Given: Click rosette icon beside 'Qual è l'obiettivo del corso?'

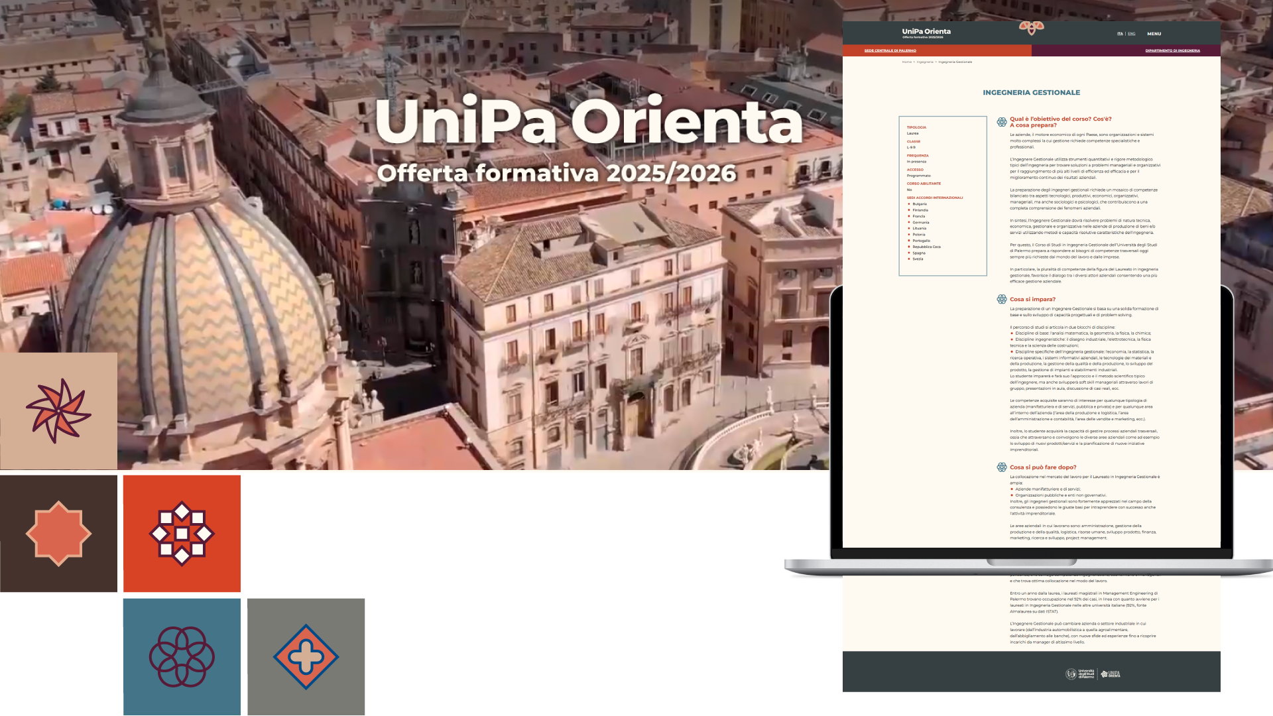Looking at the screenshot, I should pyautogui.click(x=1001, y=122).
